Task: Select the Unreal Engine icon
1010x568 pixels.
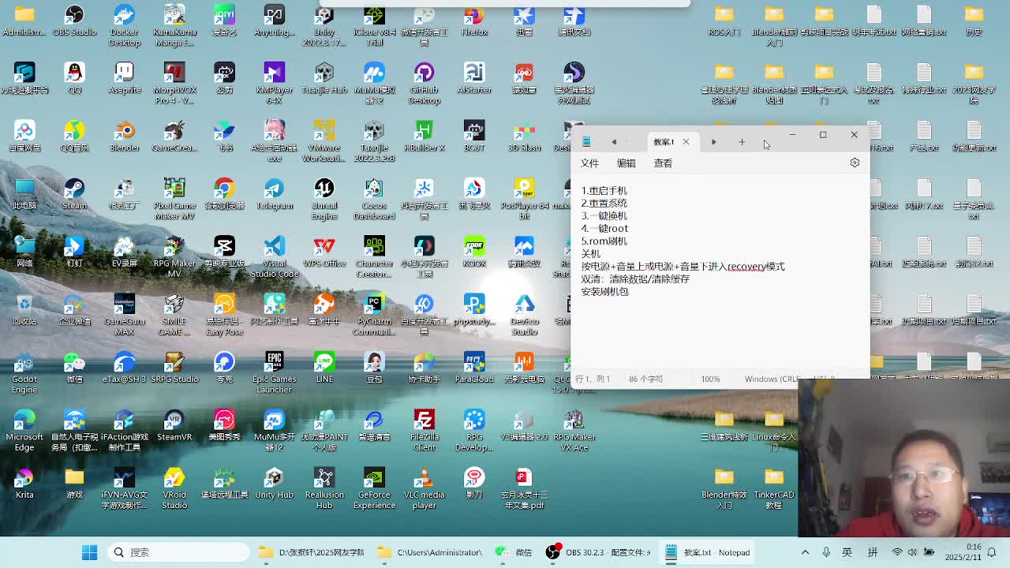Action: coord(324,199)
